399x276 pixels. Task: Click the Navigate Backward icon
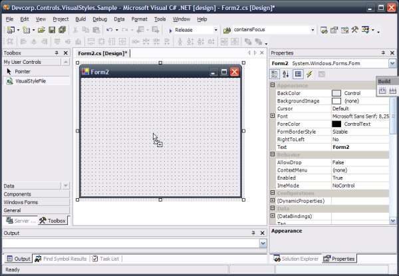click(x=140, y=30)
